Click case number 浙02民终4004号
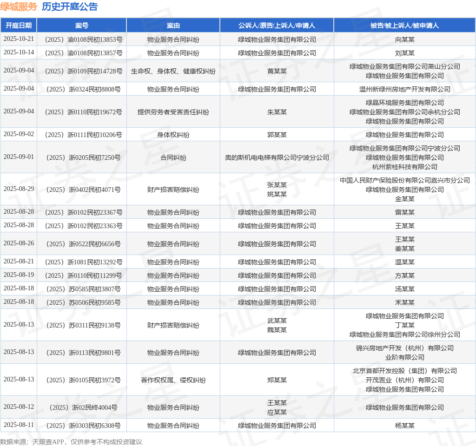This screenshot has width=476, height=446. [x=84, y=407]
